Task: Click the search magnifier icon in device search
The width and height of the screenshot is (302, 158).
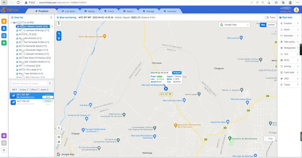Action: pyautogui.click(x=50, y=83)
